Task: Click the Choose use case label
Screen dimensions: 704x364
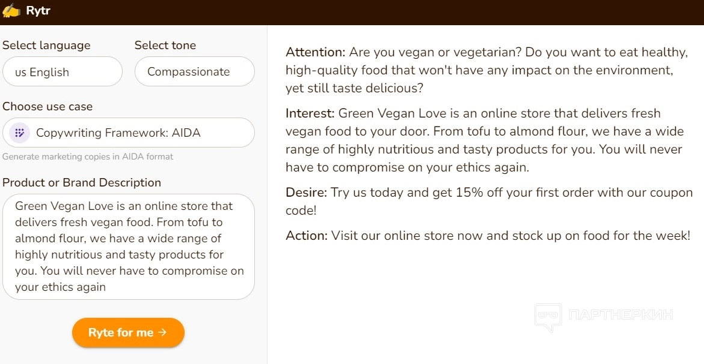Action: (x=47, y=107)
